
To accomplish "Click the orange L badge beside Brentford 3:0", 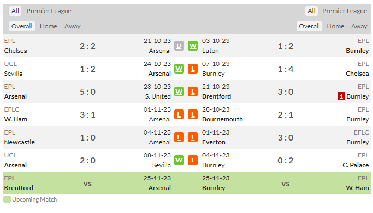I will (193, 92).
